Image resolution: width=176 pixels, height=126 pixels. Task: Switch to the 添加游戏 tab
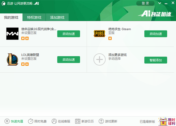click(x=57, y=18)
